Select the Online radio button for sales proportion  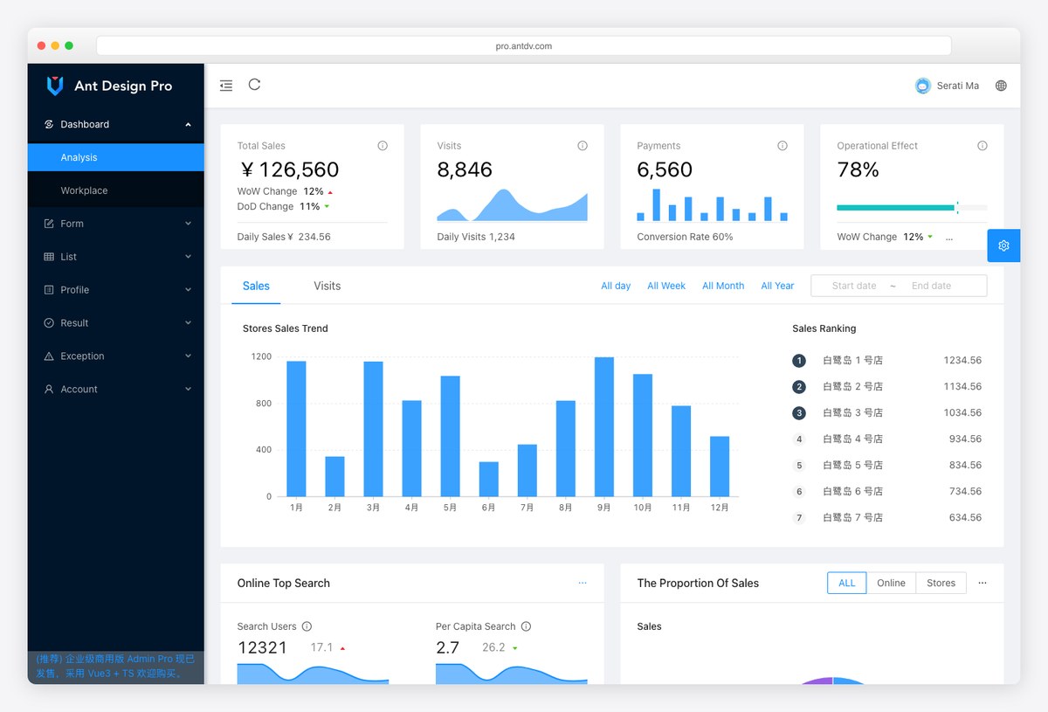(x=891, y=583)
